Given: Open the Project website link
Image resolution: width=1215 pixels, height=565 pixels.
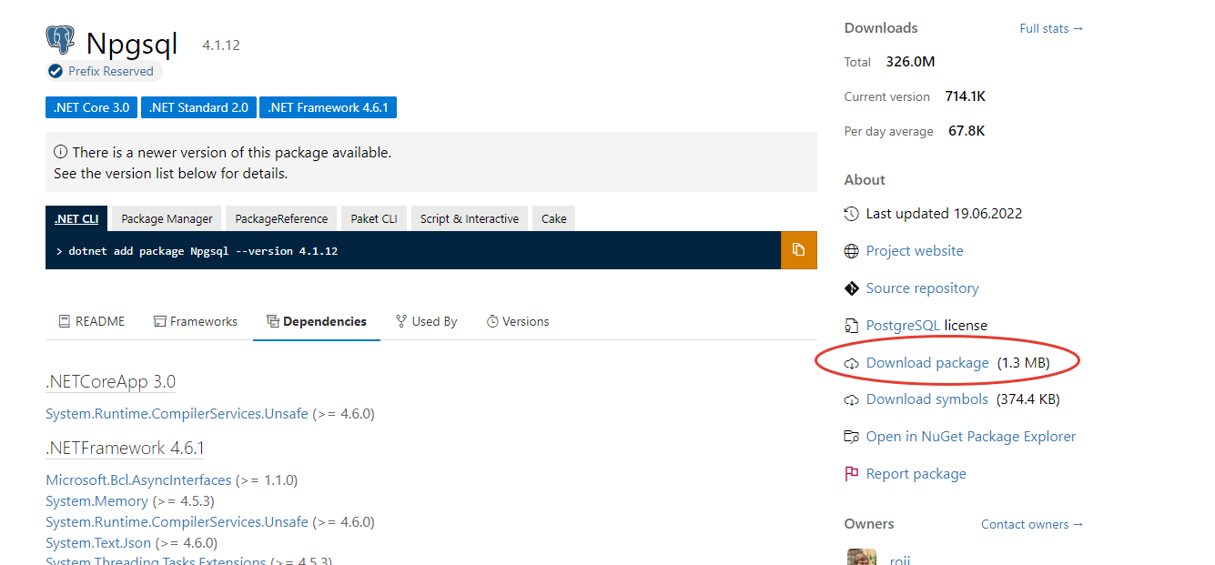Looking at the screenshot, I should 915,251.
